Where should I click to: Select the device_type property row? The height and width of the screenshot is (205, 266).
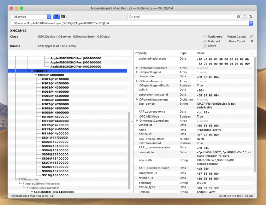coord(193,188)
